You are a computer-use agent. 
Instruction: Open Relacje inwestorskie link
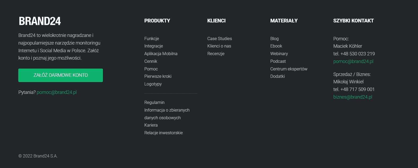click(163, 133)
